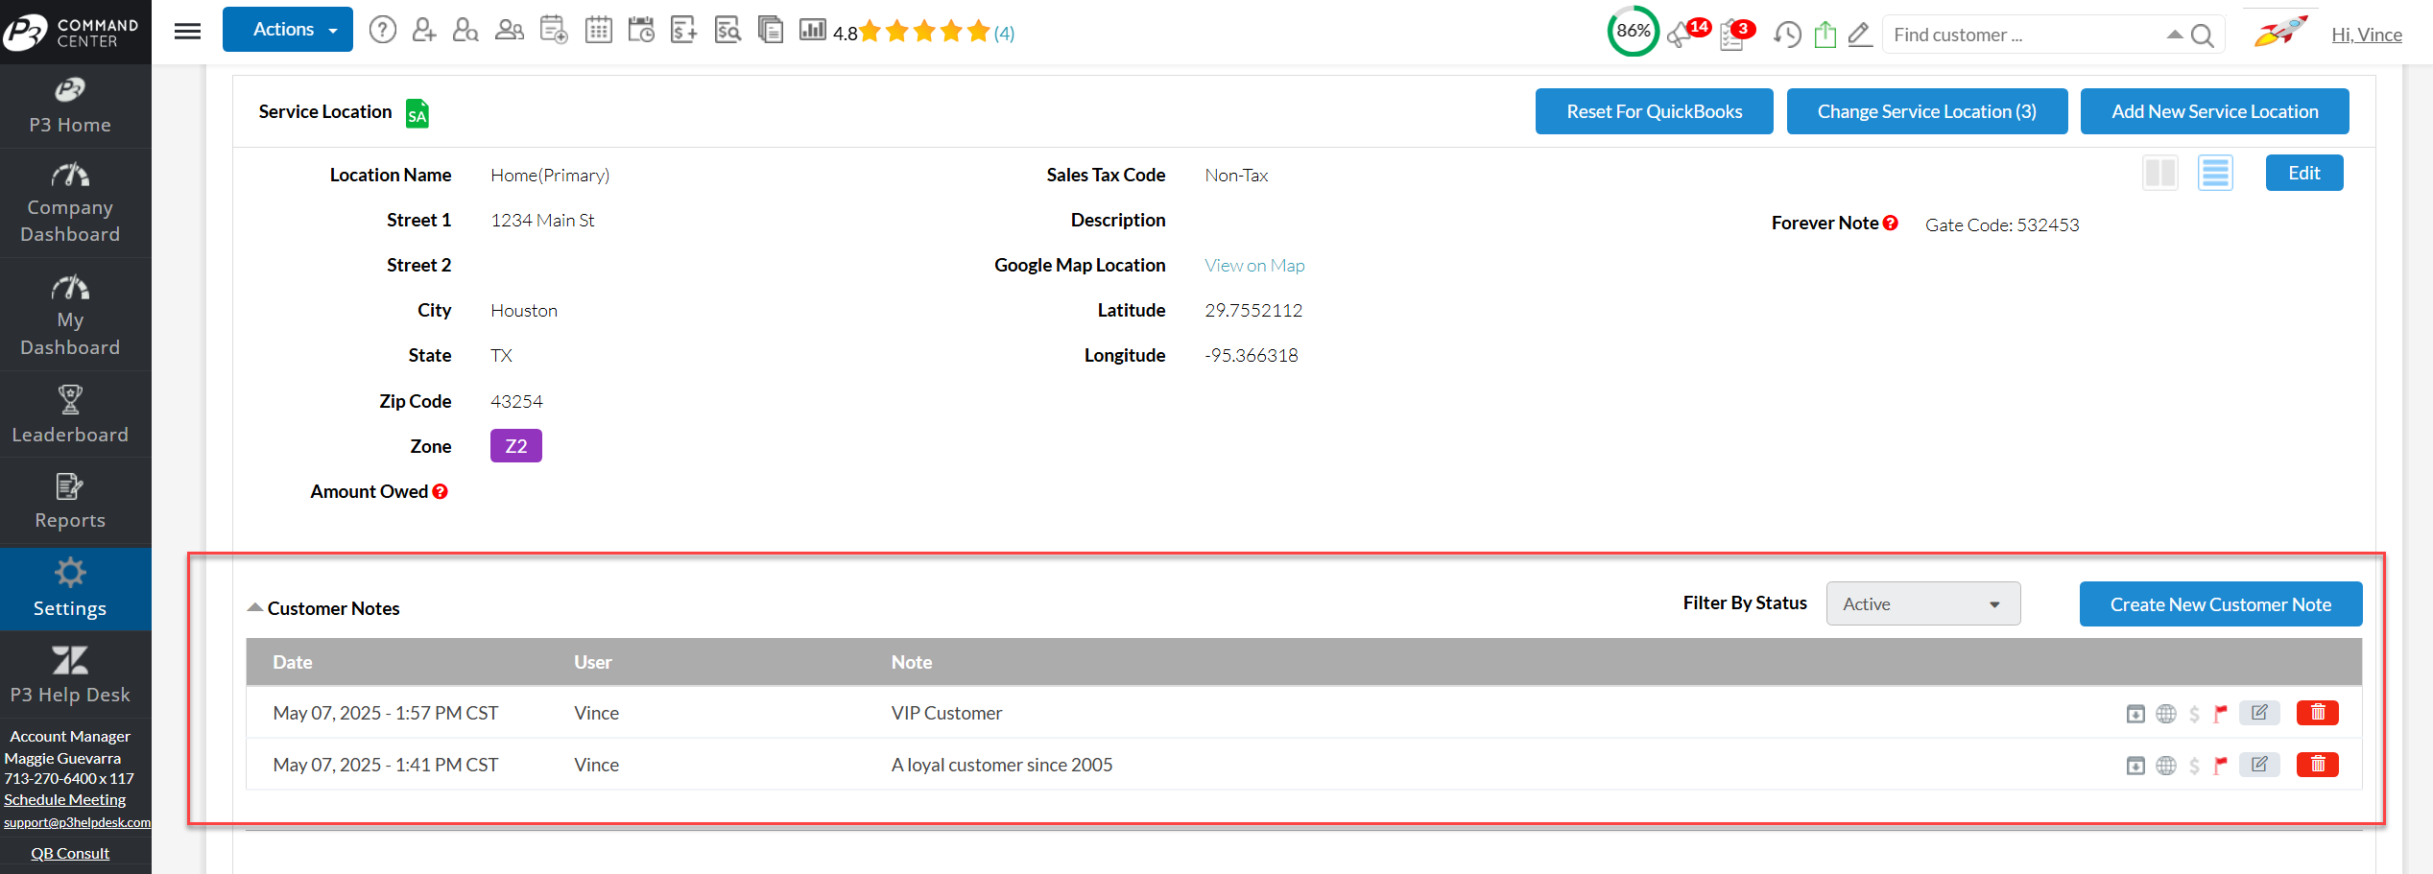Screen dimensions: 2433x874
Task: Open the bar chart reports icon
Action: click(812, 31)
